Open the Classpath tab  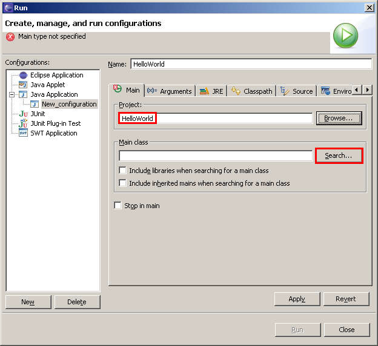[253, 91]
